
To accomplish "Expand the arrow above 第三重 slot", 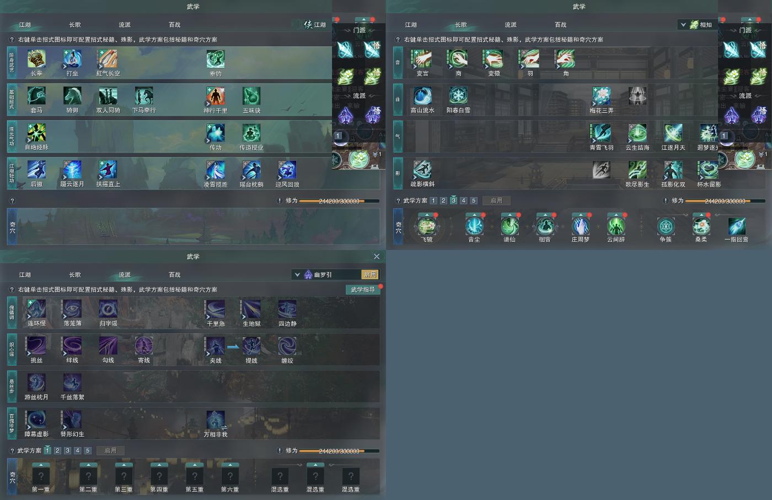I will [x=124, y=465].
